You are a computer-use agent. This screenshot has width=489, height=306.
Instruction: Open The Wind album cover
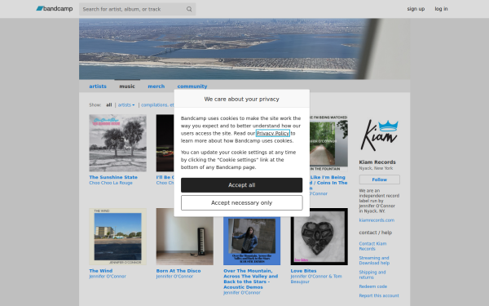(117, 237)
